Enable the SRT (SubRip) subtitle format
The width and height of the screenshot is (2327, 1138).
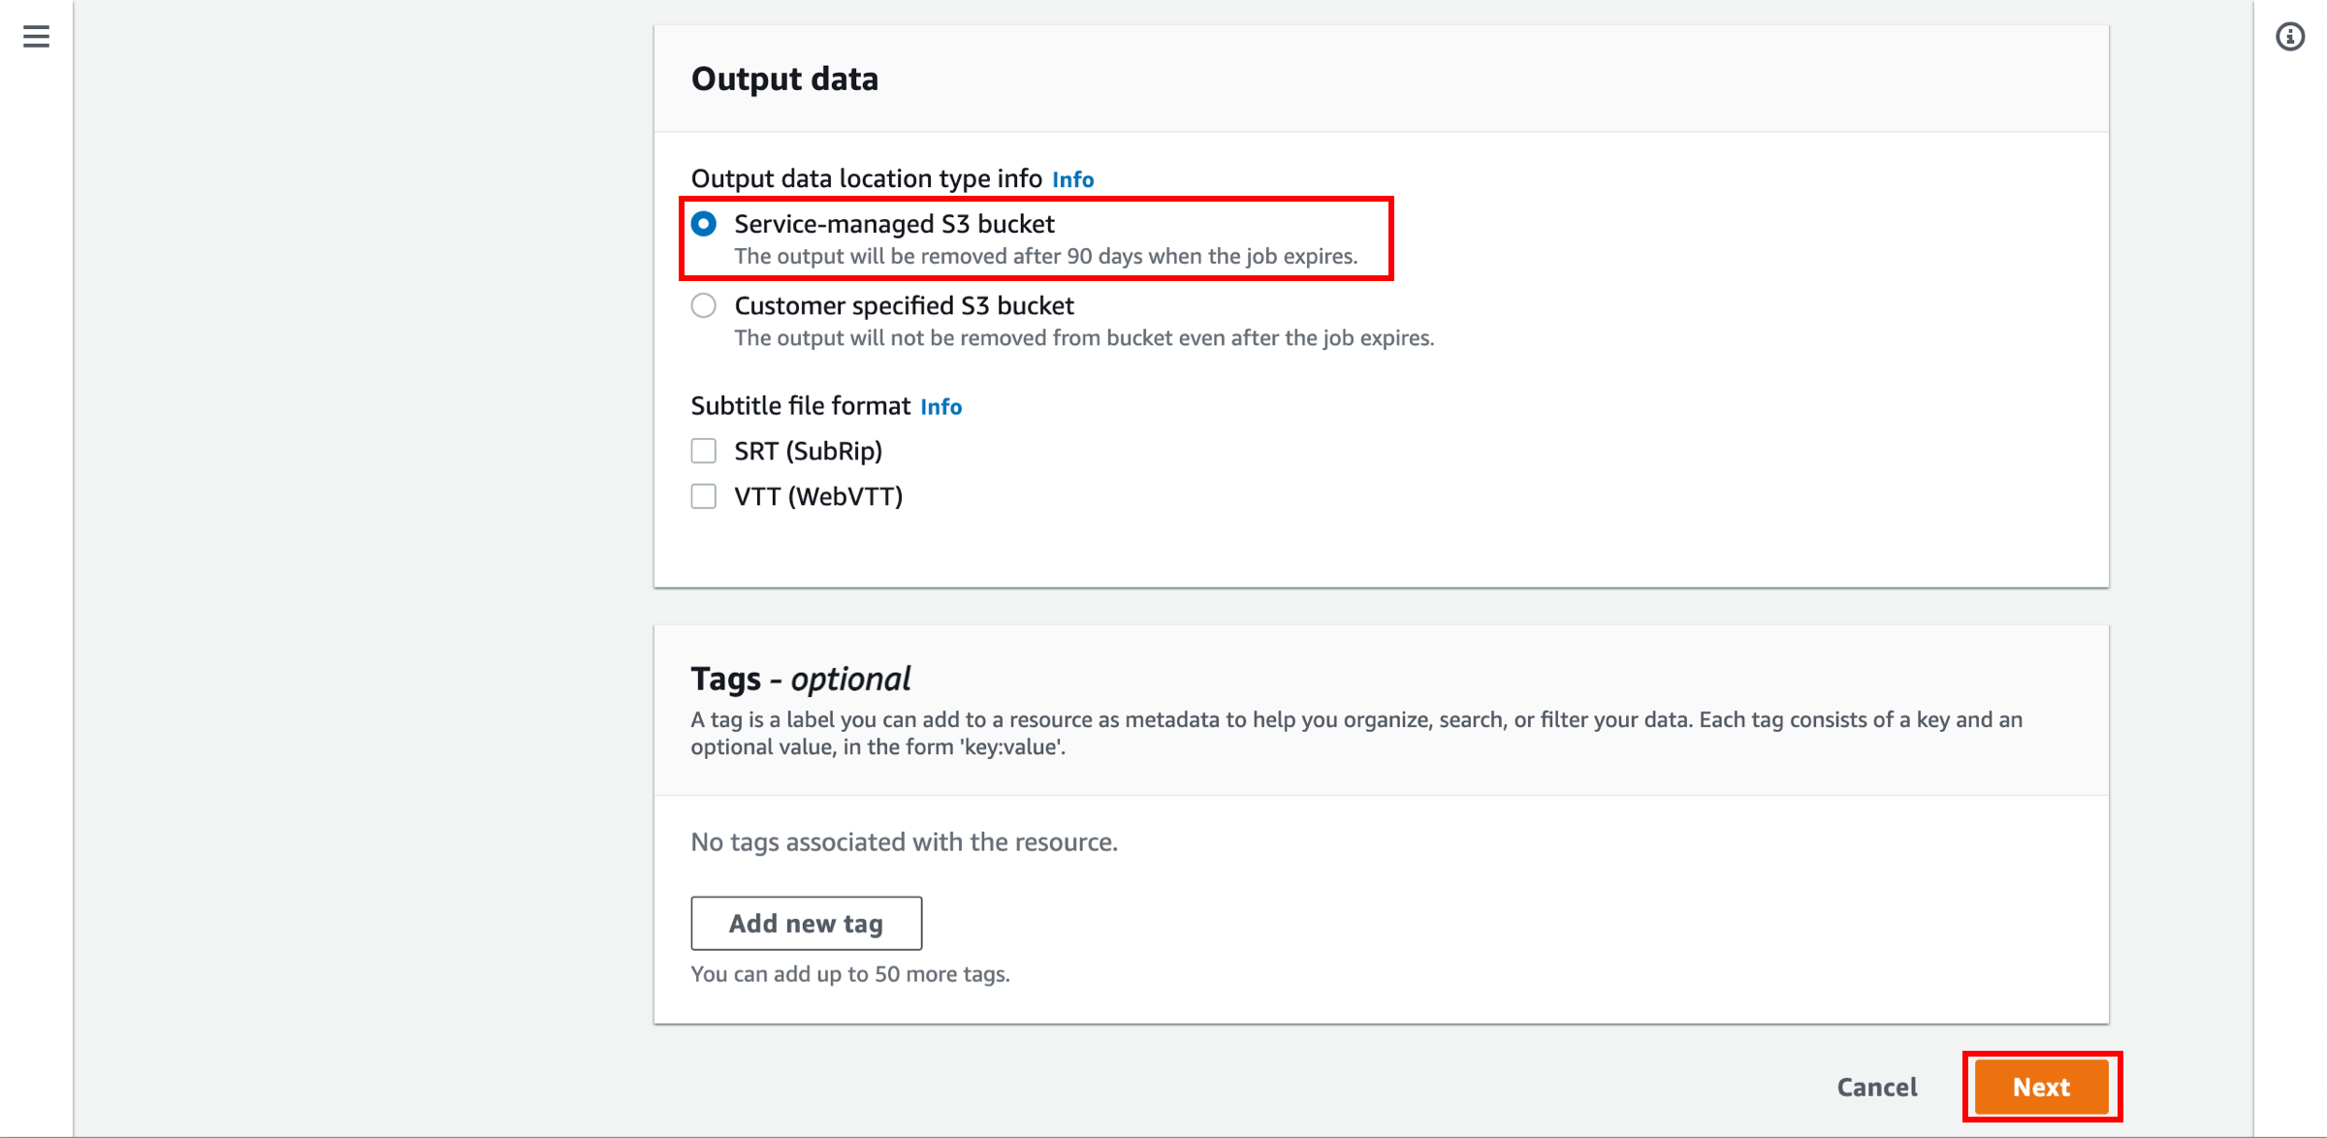tap(702, 450)
